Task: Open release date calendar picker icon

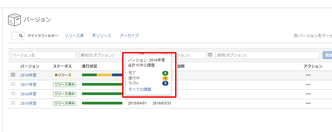Action: coord(210,55)
